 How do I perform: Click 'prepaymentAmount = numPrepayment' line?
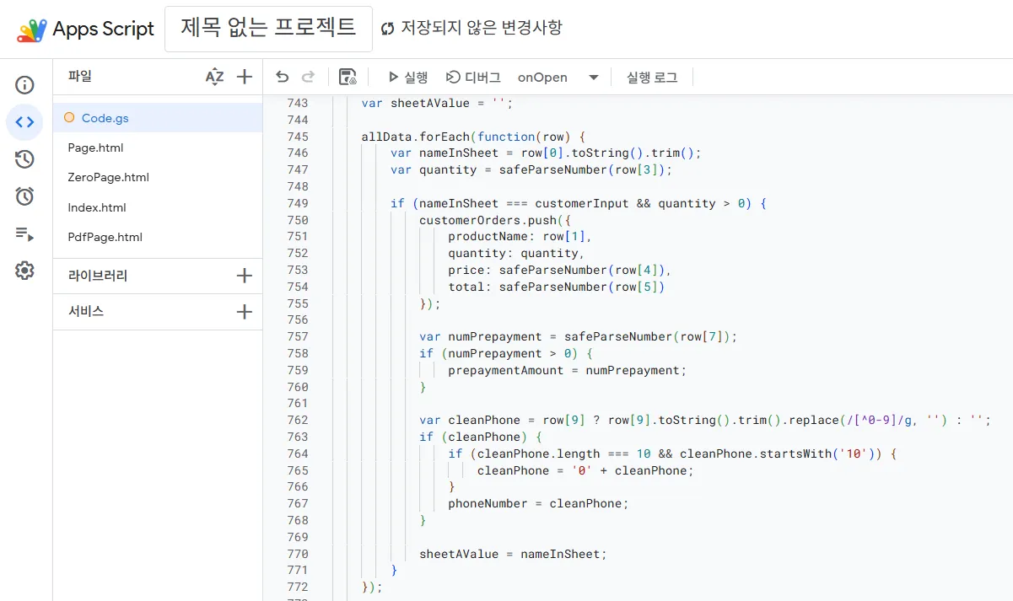[568, 370]
